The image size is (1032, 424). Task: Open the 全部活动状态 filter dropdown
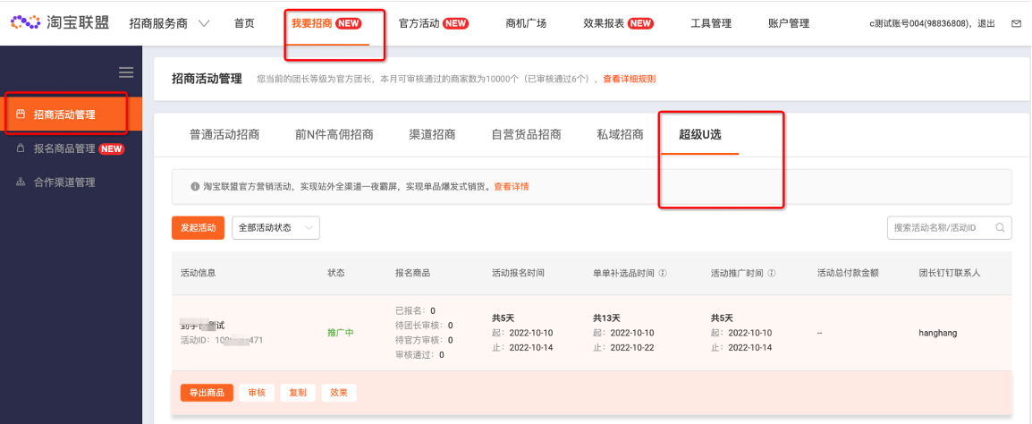(275, 228)
